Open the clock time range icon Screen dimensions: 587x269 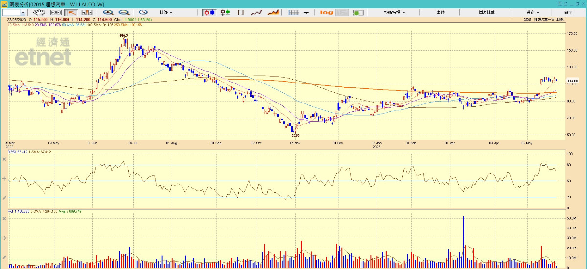tap(143, 12)
